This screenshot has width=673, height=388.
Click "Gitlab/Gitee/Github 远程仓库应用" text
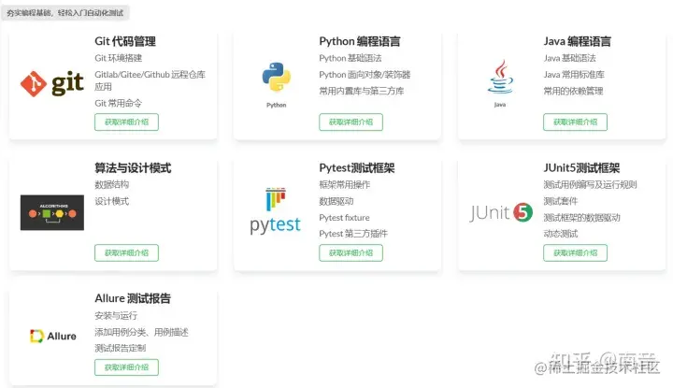click(x=150, y=80)
